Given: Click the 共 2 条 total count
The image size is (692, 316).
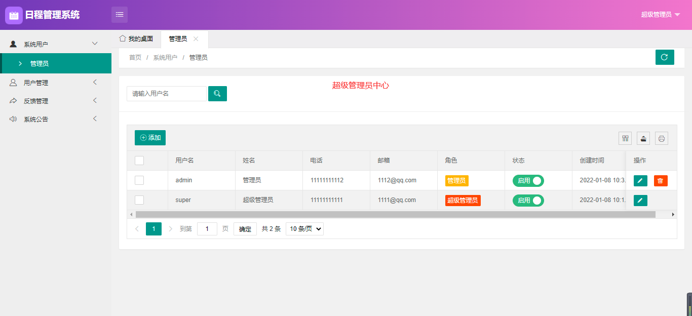Looking at the screenshot, I should click(271, 229).
